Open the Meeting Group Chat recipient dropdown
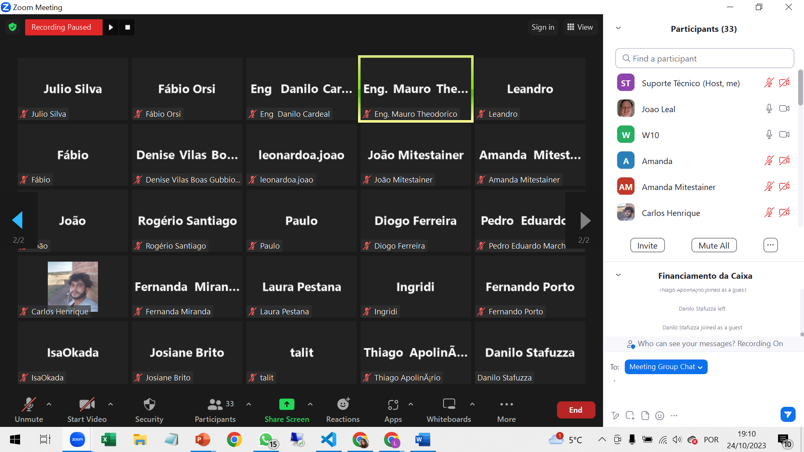 point(666,367)
